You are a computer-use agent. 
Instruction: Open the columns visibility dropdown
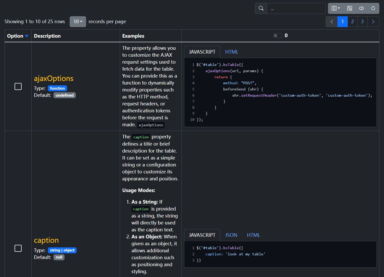click(x=335, y=8)
